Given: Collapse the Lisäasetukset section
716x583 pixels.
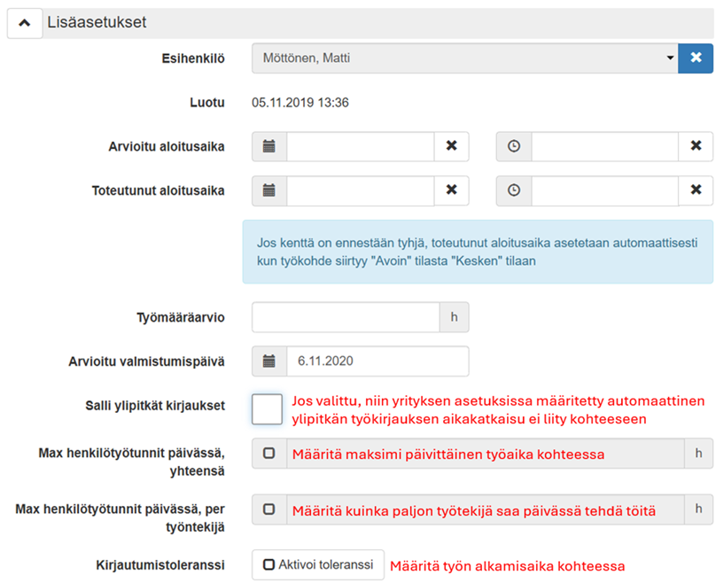Looking at the screenshot, I should click(x=25, y=21).
